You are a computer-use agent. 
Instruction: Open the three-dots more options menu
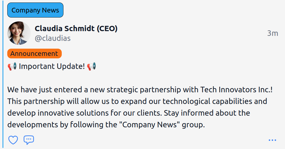point(272,140)
